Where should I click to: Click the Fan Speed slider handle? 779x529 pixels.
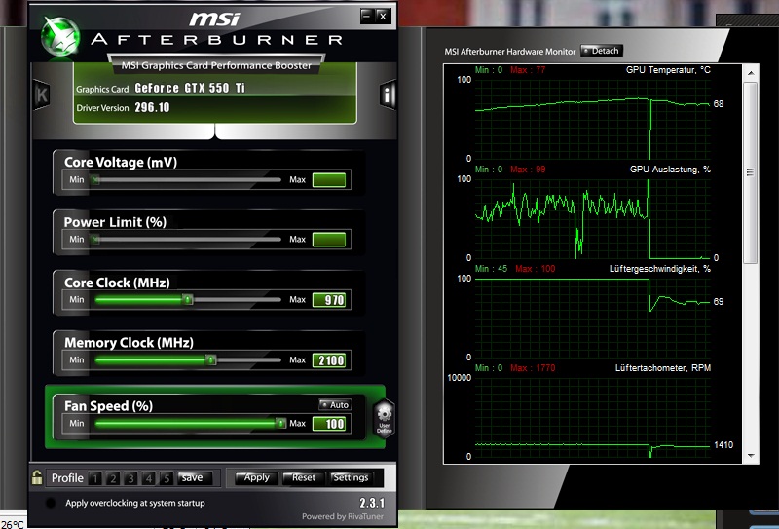280,423
